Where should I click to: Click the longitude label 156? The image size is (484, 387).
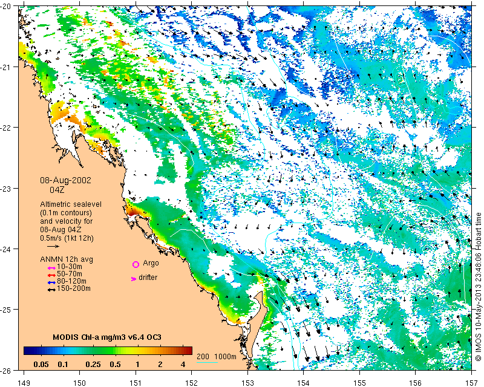click(416, 383)
